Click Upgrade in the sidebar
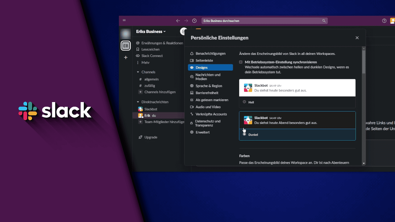This screenshot has width=395, height=222. coord(151,137)
